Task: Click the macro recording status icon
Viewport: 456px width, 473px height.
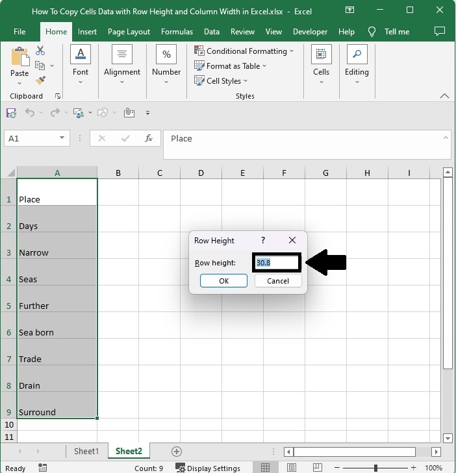Action: tap(43, 468)
